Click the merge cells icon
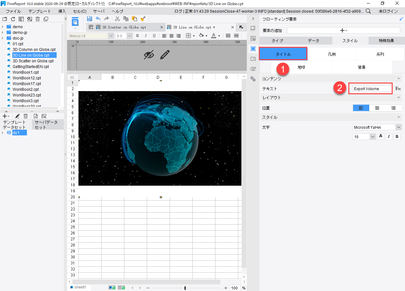405x291 pixels. tap(228, 36)
